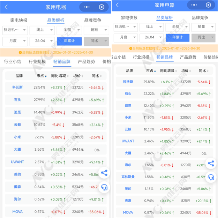Open the 线上 channel dropdown, left panel
This screenshot has height=218, width=218.
(x=42, y=30)
